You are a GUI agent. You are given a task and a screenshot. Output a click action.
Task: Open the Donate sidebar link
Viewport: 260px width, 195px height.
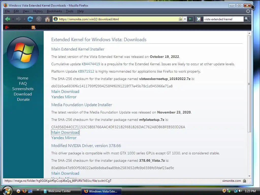[23, 99]
